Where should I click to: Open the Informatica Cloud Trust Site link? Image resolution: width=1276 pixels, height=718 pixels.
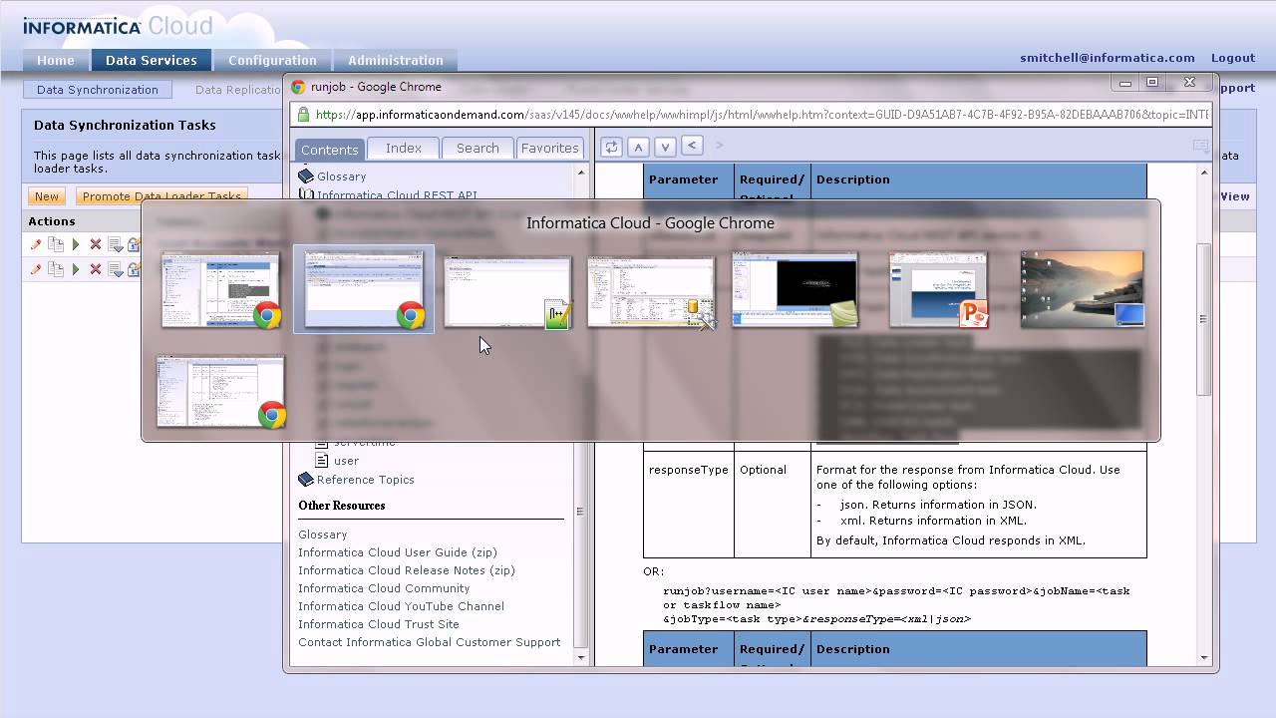pos(379,624)
